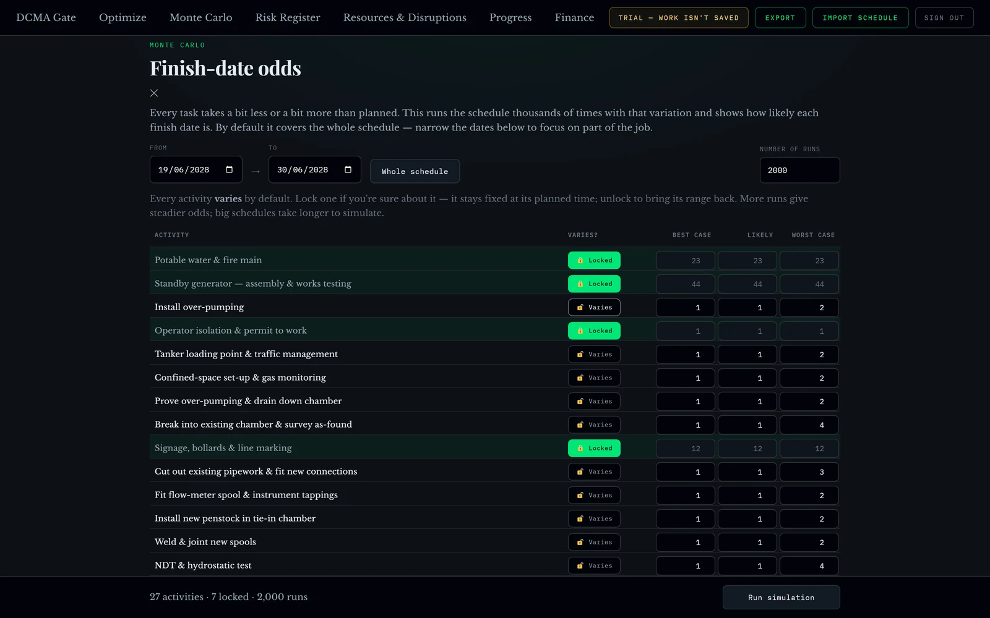Screen dimensions: 990x618
Task: Open Risk Register tab
Action: pos(288,17)
